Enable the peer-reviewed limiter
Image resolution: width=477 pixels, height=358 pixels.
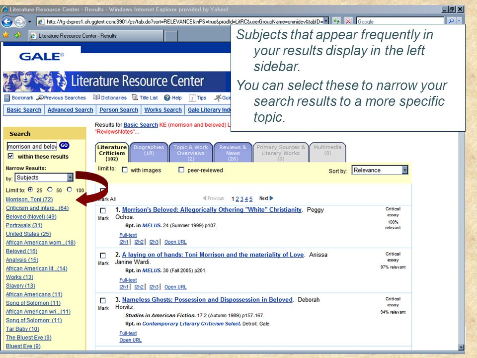click(x=181, y=170)
